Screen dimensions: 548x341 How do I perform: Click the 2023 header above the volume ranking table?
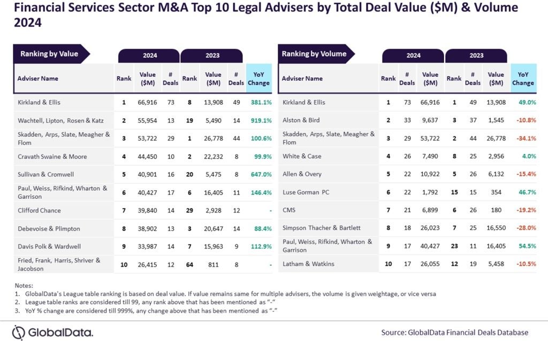(x=476, y=56)
